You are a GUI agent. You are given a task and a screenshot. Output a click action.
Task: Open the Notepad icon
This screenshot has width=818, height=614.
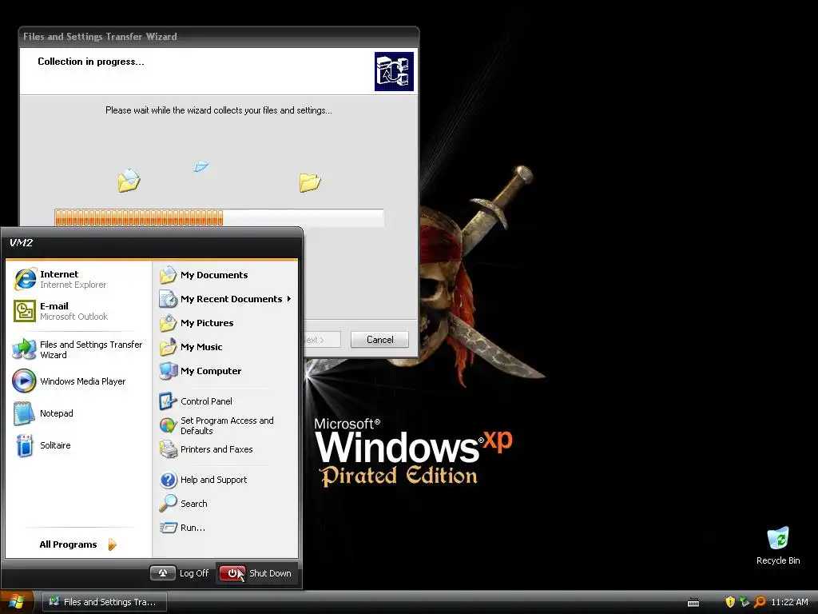point(25,413)
